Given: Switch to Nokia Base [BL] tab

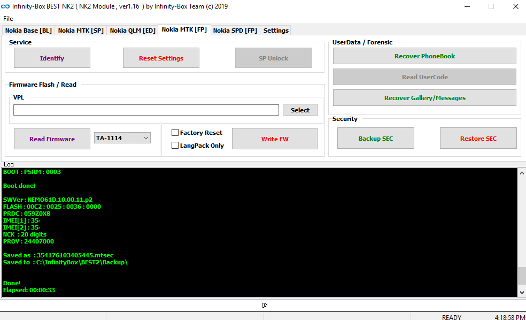Looking at the screenshot, I should click(28, 31).
